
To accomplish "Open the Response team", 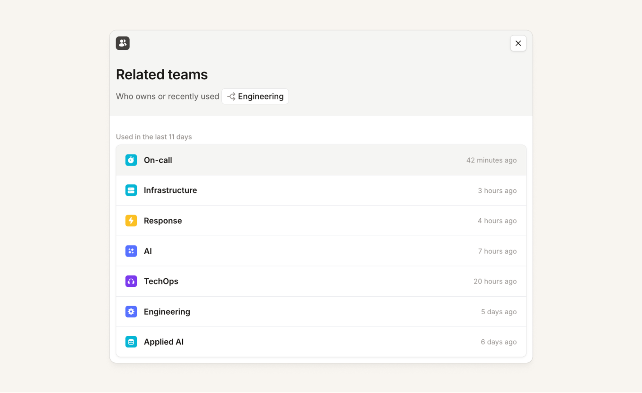I will [x=321, y=221].
